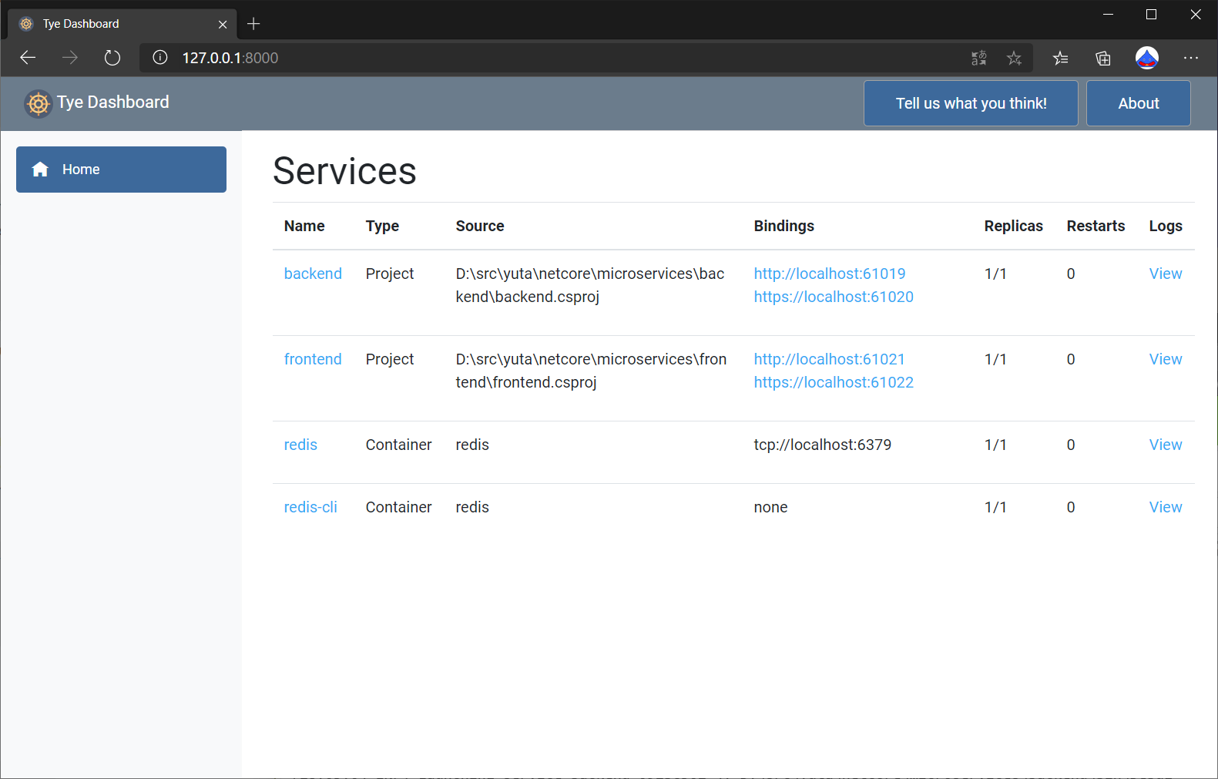Add this page to favorites star icon
Viewport: 1218px width, 779px height.
pyautogui.click(x=1014, y=58)
